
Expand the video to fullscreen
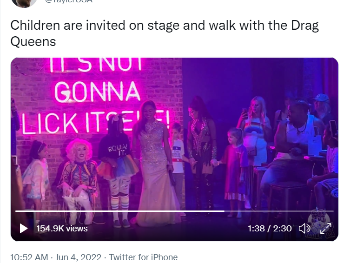tap(326, 229)
